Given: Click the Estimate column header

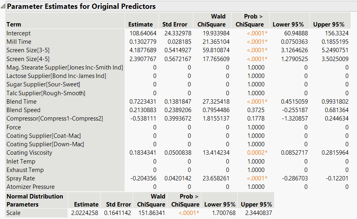Looking at the screenshot, I should point(140,25).
